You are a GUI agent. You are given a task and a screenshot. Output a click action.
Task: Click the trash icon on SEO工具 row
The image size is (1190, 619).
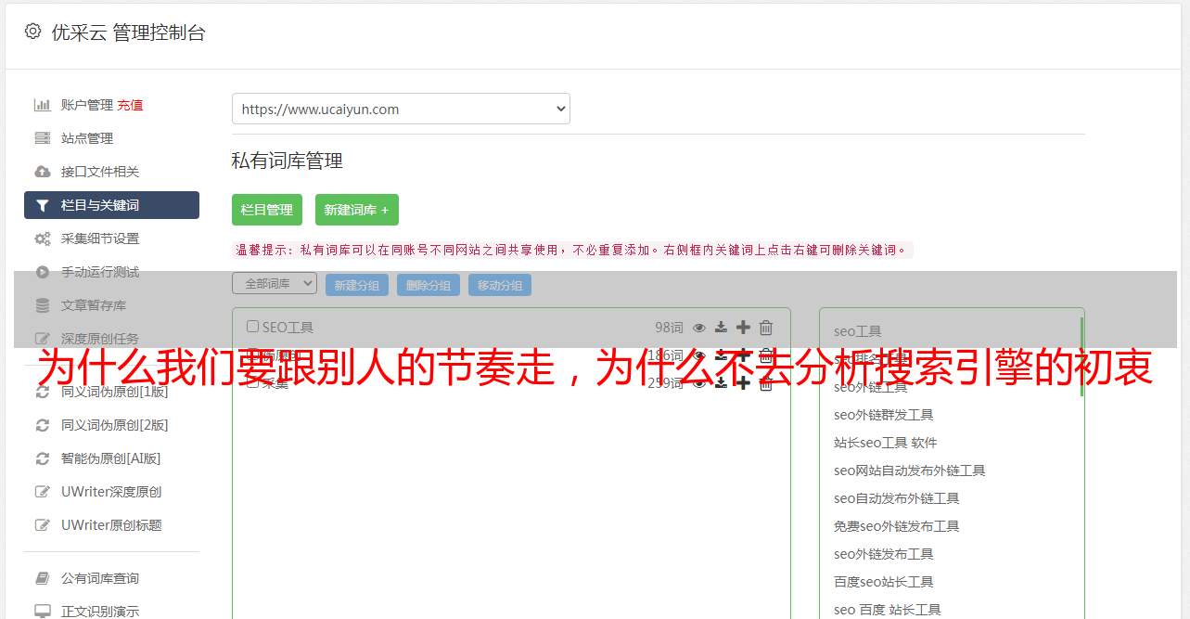(766, 328)
